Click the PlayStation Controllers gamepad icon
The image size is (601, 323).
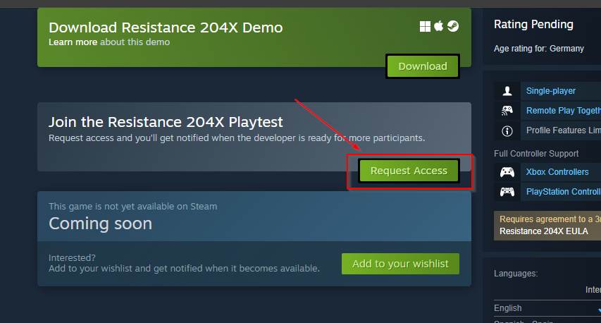tap(507, 191)
